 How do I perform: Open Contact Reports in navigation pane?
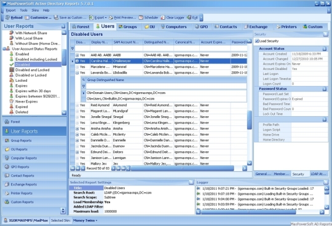click(x=34, y=176)
